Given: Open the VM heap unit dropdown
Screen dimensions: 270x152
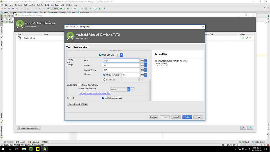Looking at the screenshot, I should point(146,65).
